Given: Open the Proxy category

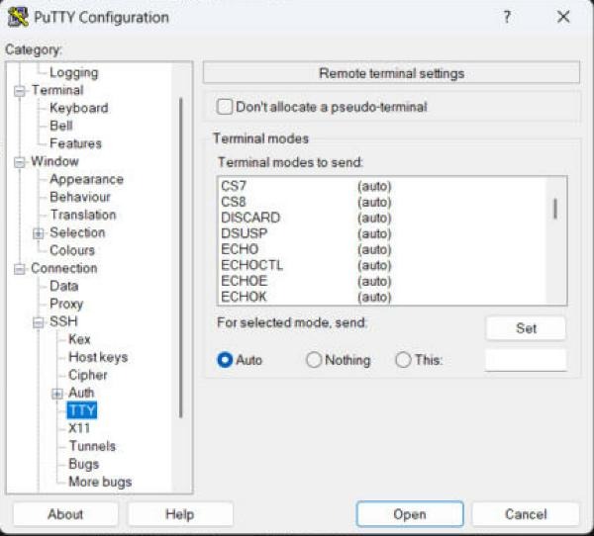Looking at the screenshot, I should [x=66, y=304].
